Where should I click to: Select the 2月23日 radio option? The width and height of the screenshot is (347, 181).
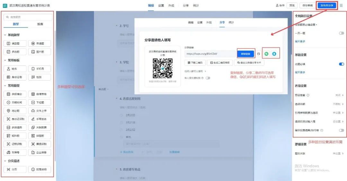point(121,130)
